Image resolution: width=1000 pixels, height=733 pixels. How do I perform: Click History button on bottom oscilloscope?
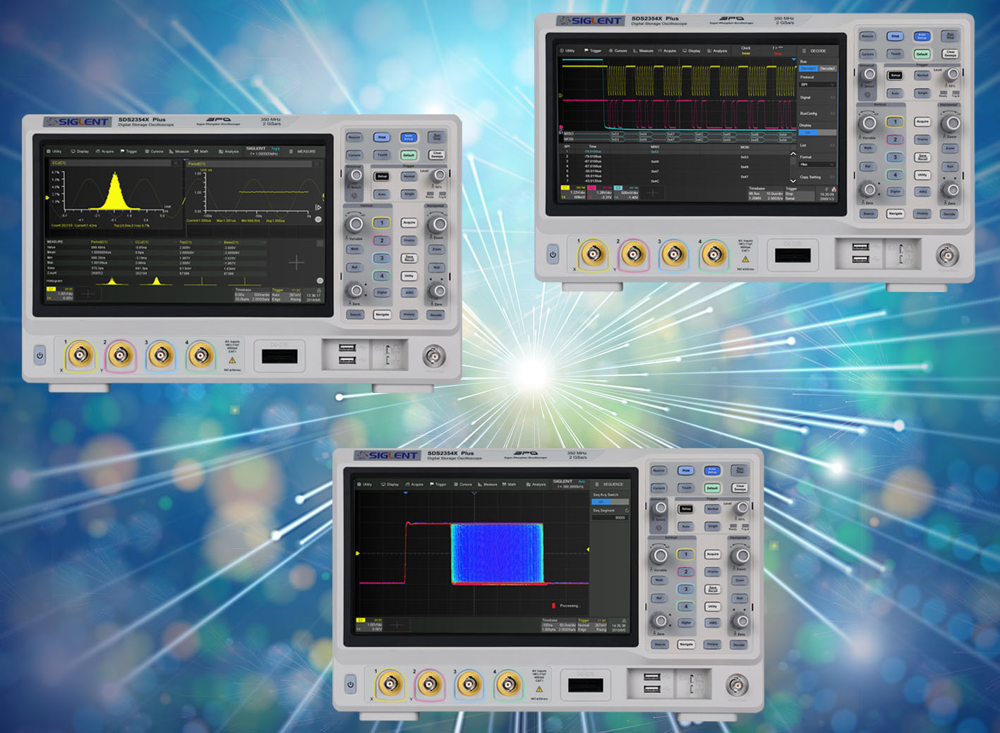(712, 644)
